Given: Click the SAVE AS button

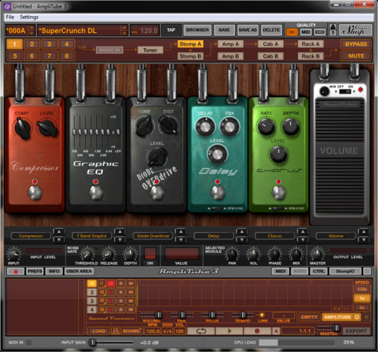Looking at the screenshot, I should click(x=248, y=30).
